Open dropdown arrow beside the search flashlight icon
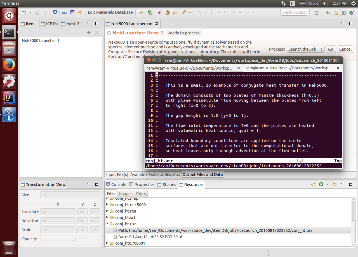Viewport: 358px width, 257px height. (190, 12)
